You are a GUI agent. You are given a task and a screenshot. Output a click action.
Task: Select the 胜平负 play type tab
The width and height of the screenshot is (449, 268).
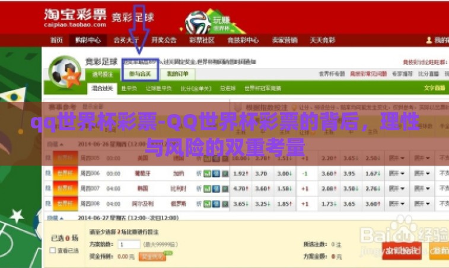point(129,89)
